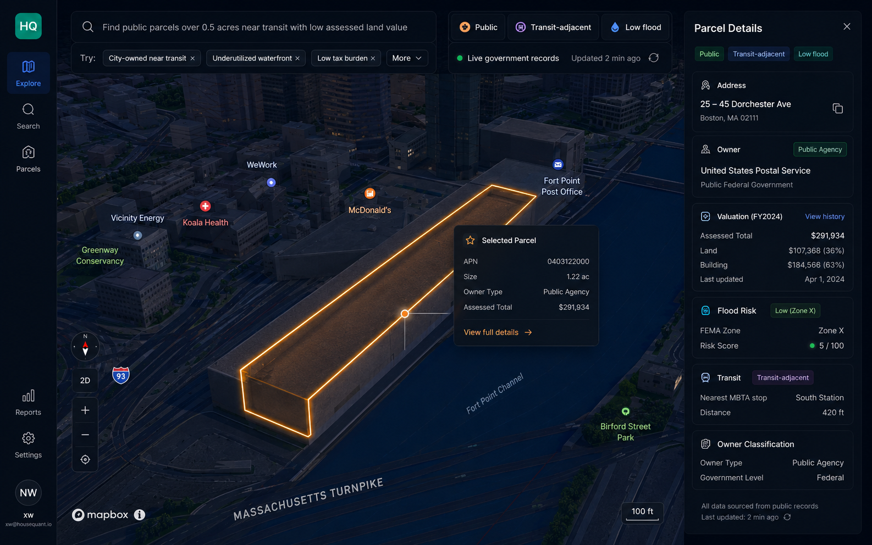Expand the More suggestions dropdown
The image size is (872, 545).
[407, 58]
